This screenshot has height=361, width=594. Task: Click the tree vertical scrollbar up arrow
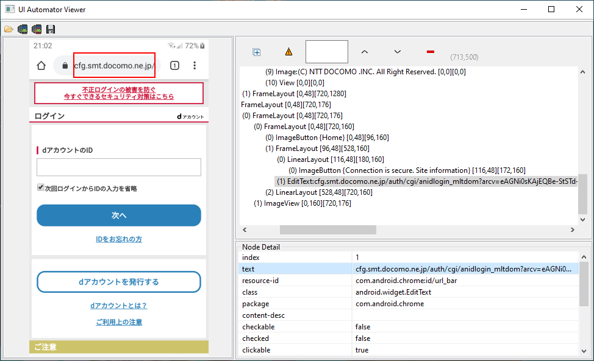coord(582,72)
